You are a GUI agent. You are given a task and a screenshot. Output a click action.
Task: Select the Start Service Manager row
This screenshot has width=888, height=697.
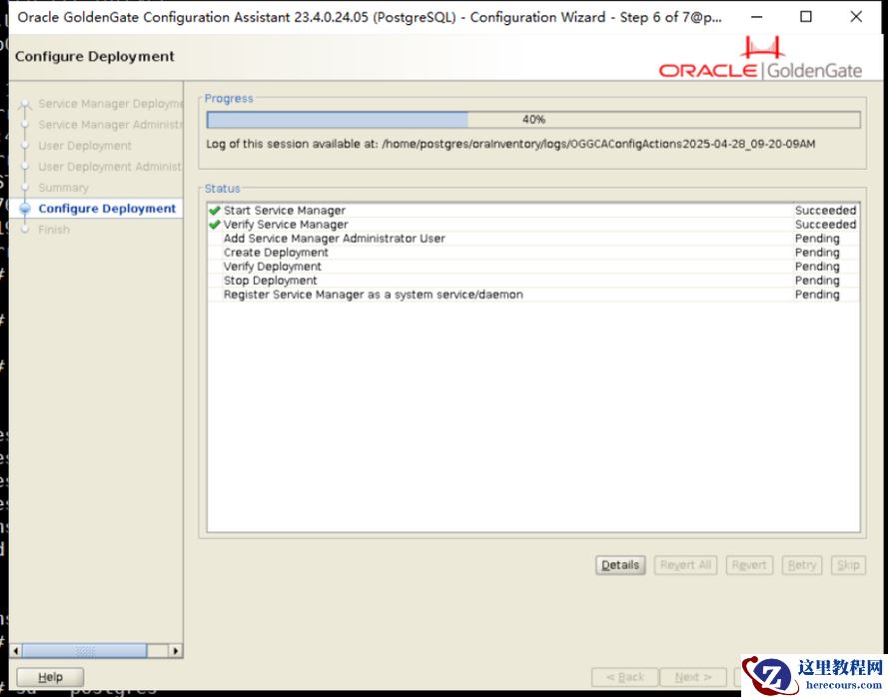[x=533, y=211]
